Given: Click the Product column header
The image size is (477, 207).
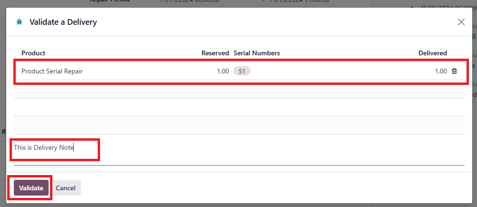Looking at the screenshot, I should click(33, 53).
